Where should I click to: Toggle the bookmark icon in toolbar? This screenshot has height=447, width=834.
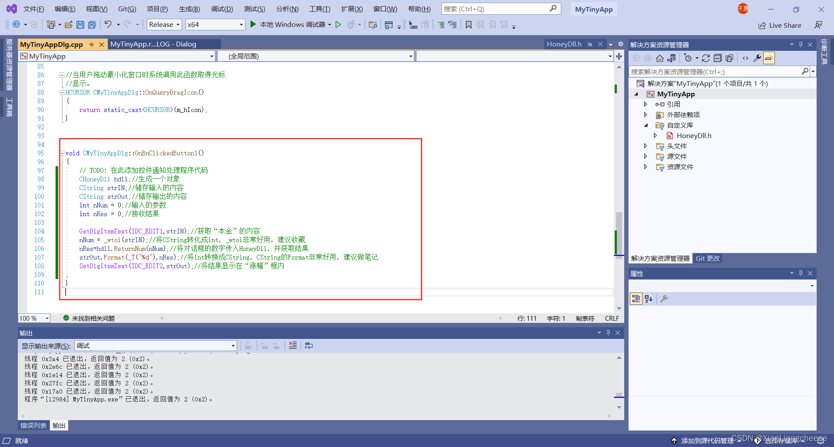469,25
